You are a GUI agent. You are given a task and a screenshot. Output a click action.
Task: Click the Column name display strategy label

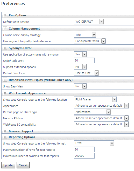(22, 35)
